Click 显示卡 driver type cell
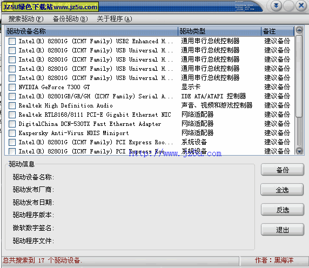This screenshot has width=309, height=268. (x=191, y=87)
